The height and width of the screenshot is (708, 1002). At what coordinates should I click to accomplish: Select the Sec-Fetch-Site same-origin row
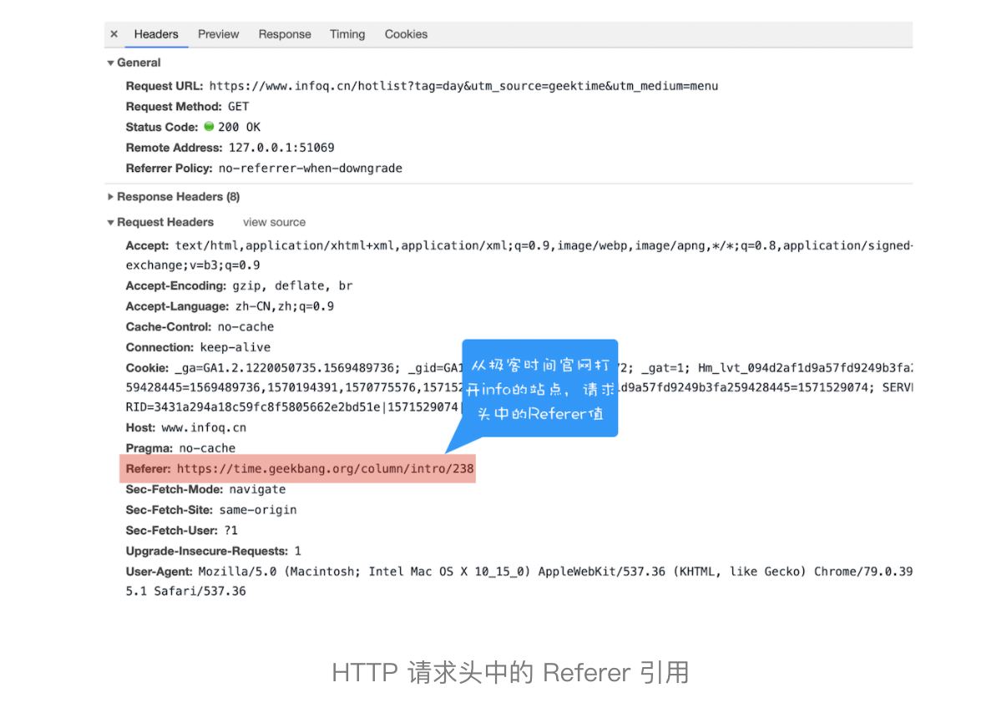click(x=211, y=509)
